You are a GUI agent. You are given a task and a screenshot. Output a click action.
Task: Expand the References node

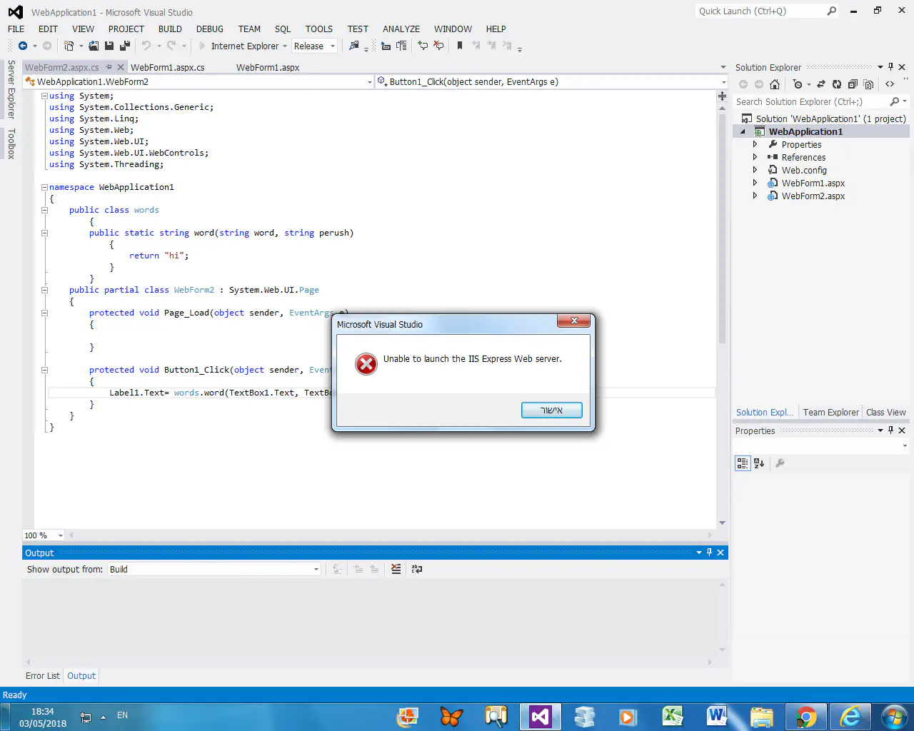(755, 157)
